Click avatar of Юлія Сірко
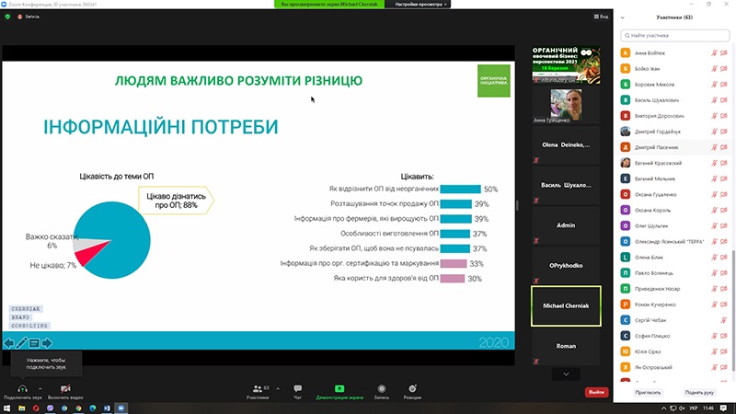The width and height of the screenshot is (736, 414). [x=626, y=351]
